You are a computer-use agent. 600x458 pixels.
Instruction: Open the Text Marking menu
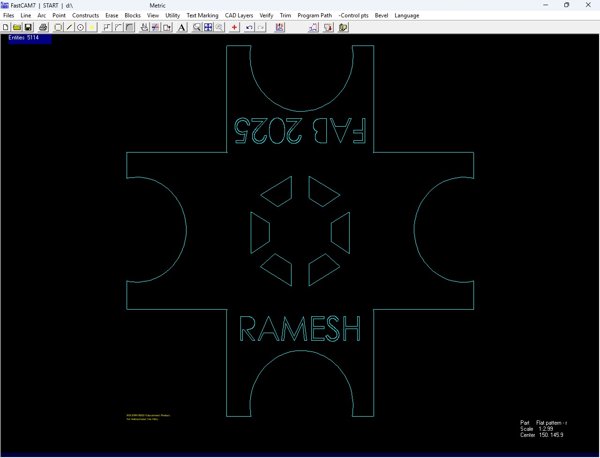pos(202,15)
